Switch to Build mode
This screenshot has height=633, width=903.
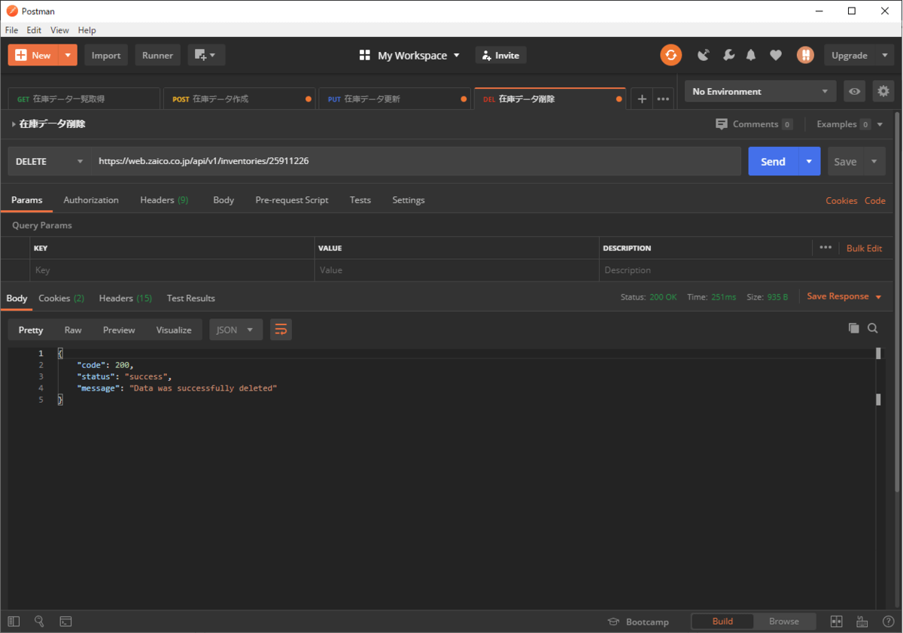coord(722,622)
